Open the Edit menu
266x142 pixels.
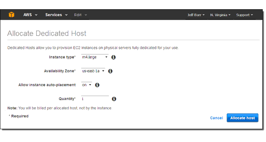coord(81,15)
